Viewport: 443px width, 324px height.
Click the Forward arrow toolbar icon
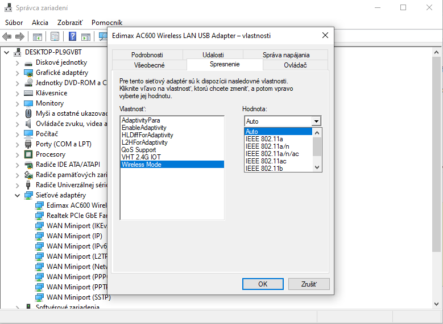20,36
